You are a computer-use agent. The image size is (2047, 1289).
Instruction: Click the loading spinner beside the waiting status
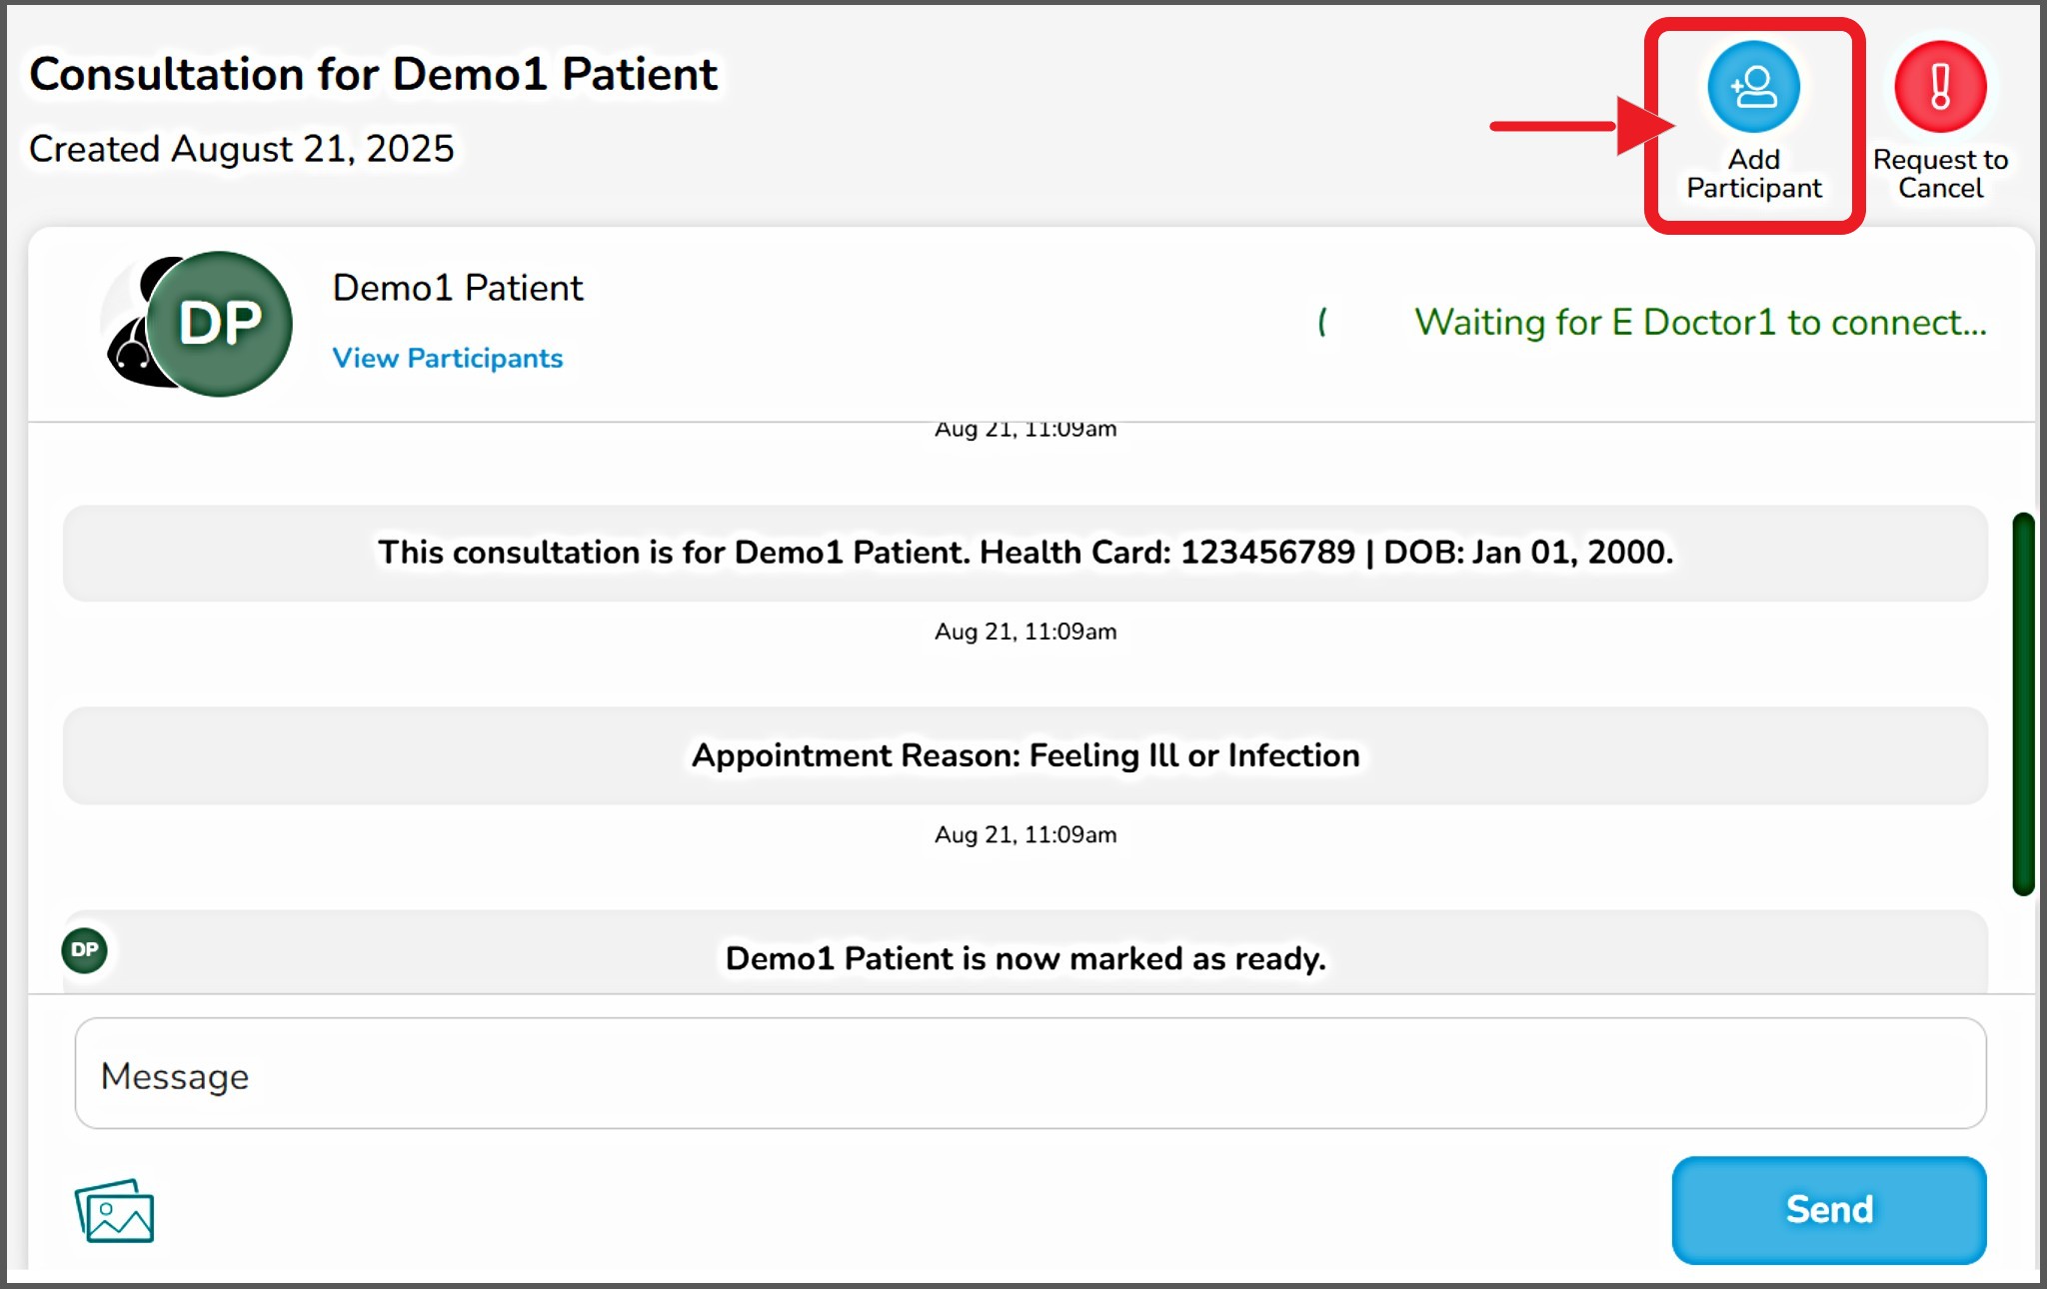pos(1323,322)
